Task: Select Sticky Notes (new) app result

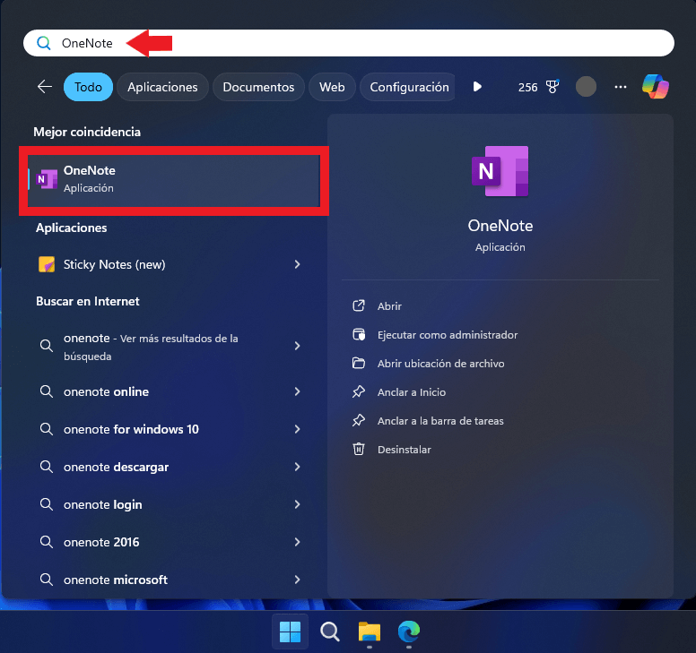Action: 169,264
